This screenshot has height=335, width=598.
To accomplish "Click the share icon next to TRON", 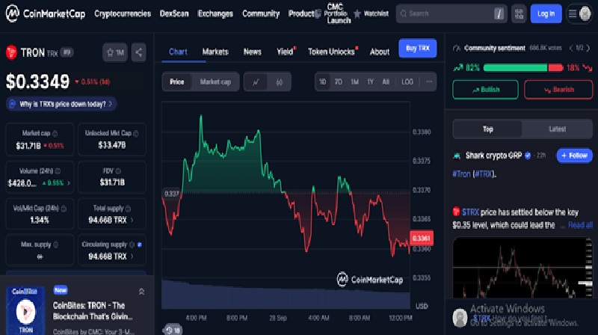I will (139, 52).
